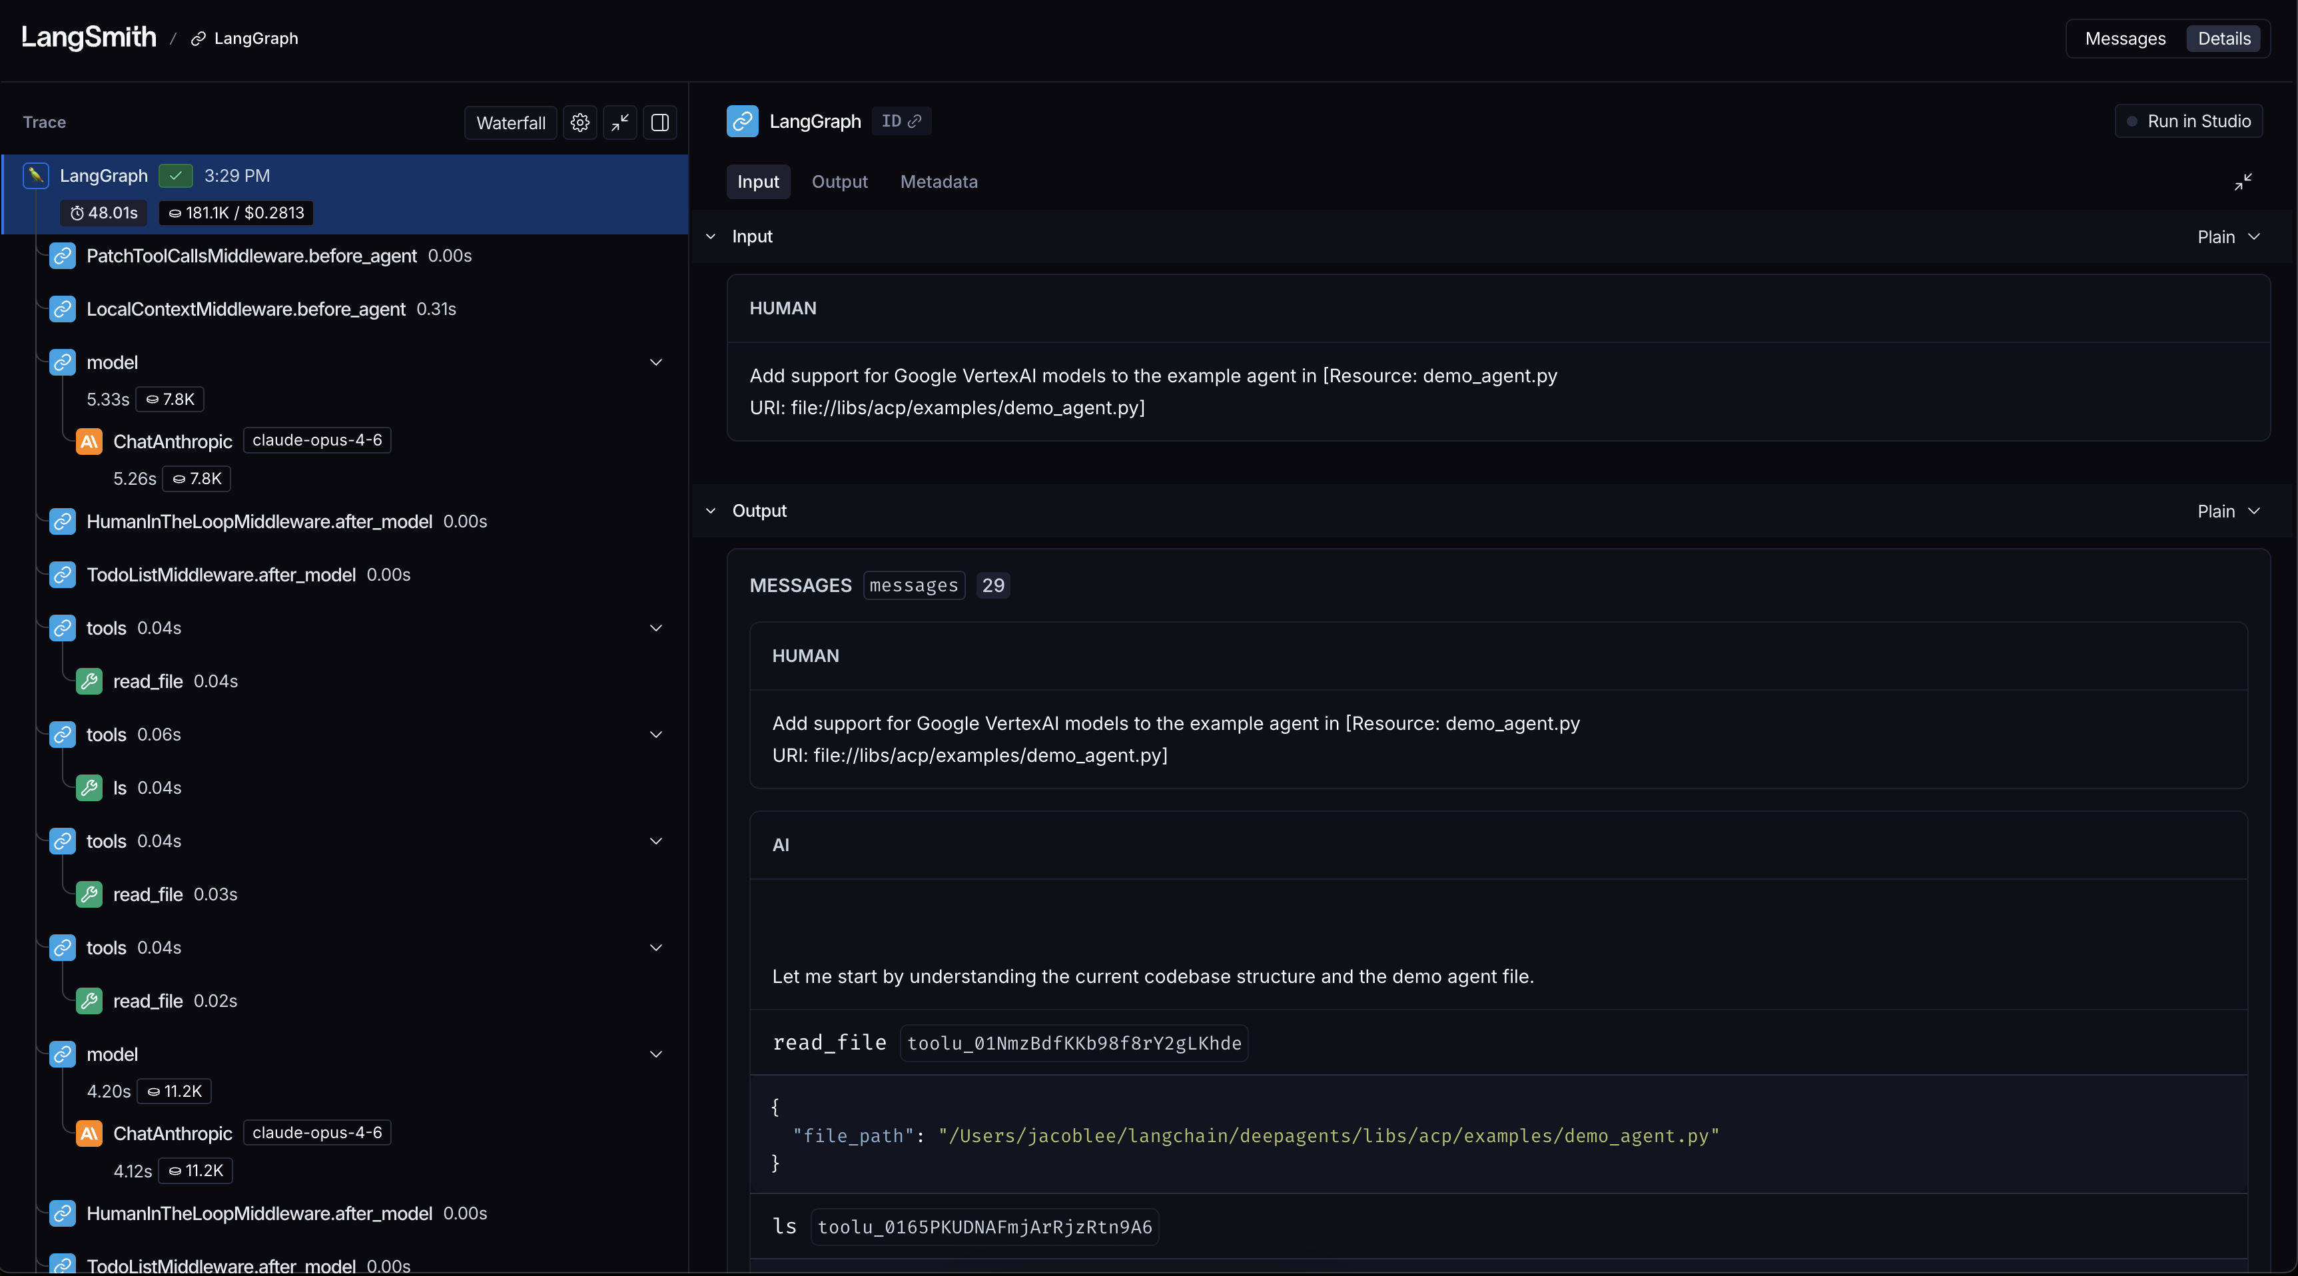The height and width of the screenshot is (1276, 2298).
Task: Open the Metadata tab
Action: [939, 182]
